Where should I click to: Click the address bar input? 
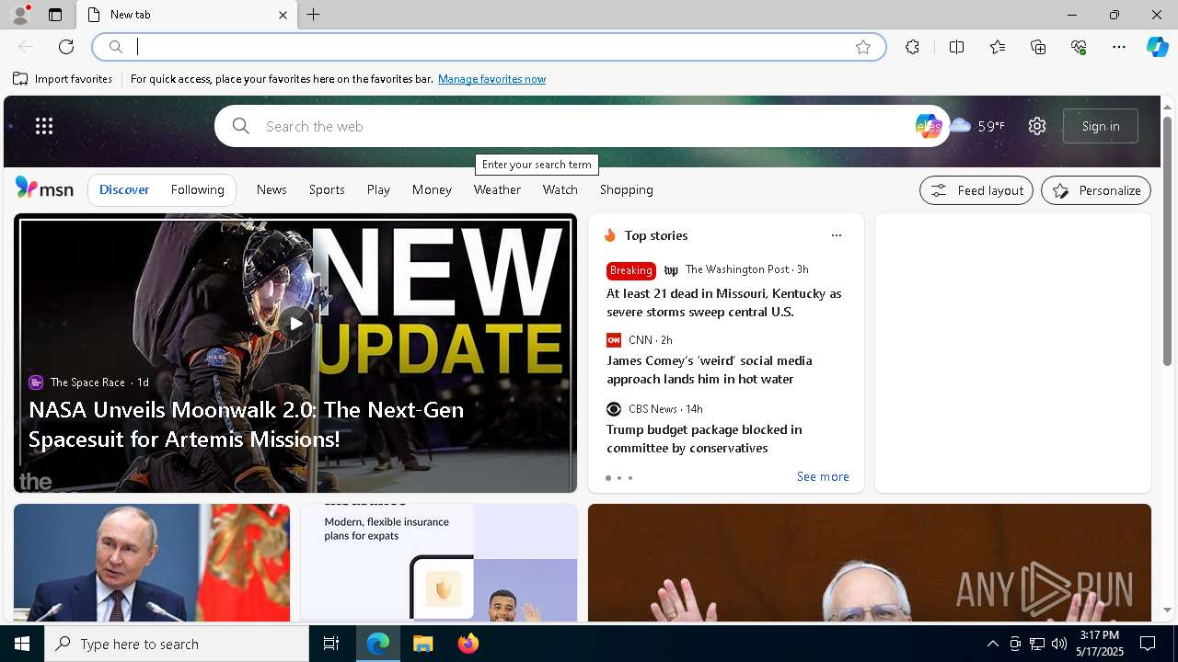click(x=488, y=47)
